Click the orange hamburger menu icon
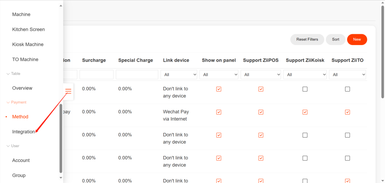 [68, 91]
